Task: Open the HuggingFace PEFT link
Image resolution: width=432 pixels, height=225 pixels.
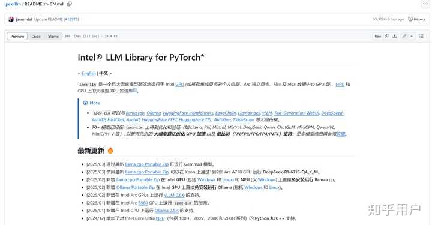Action: tap(159, 119)
